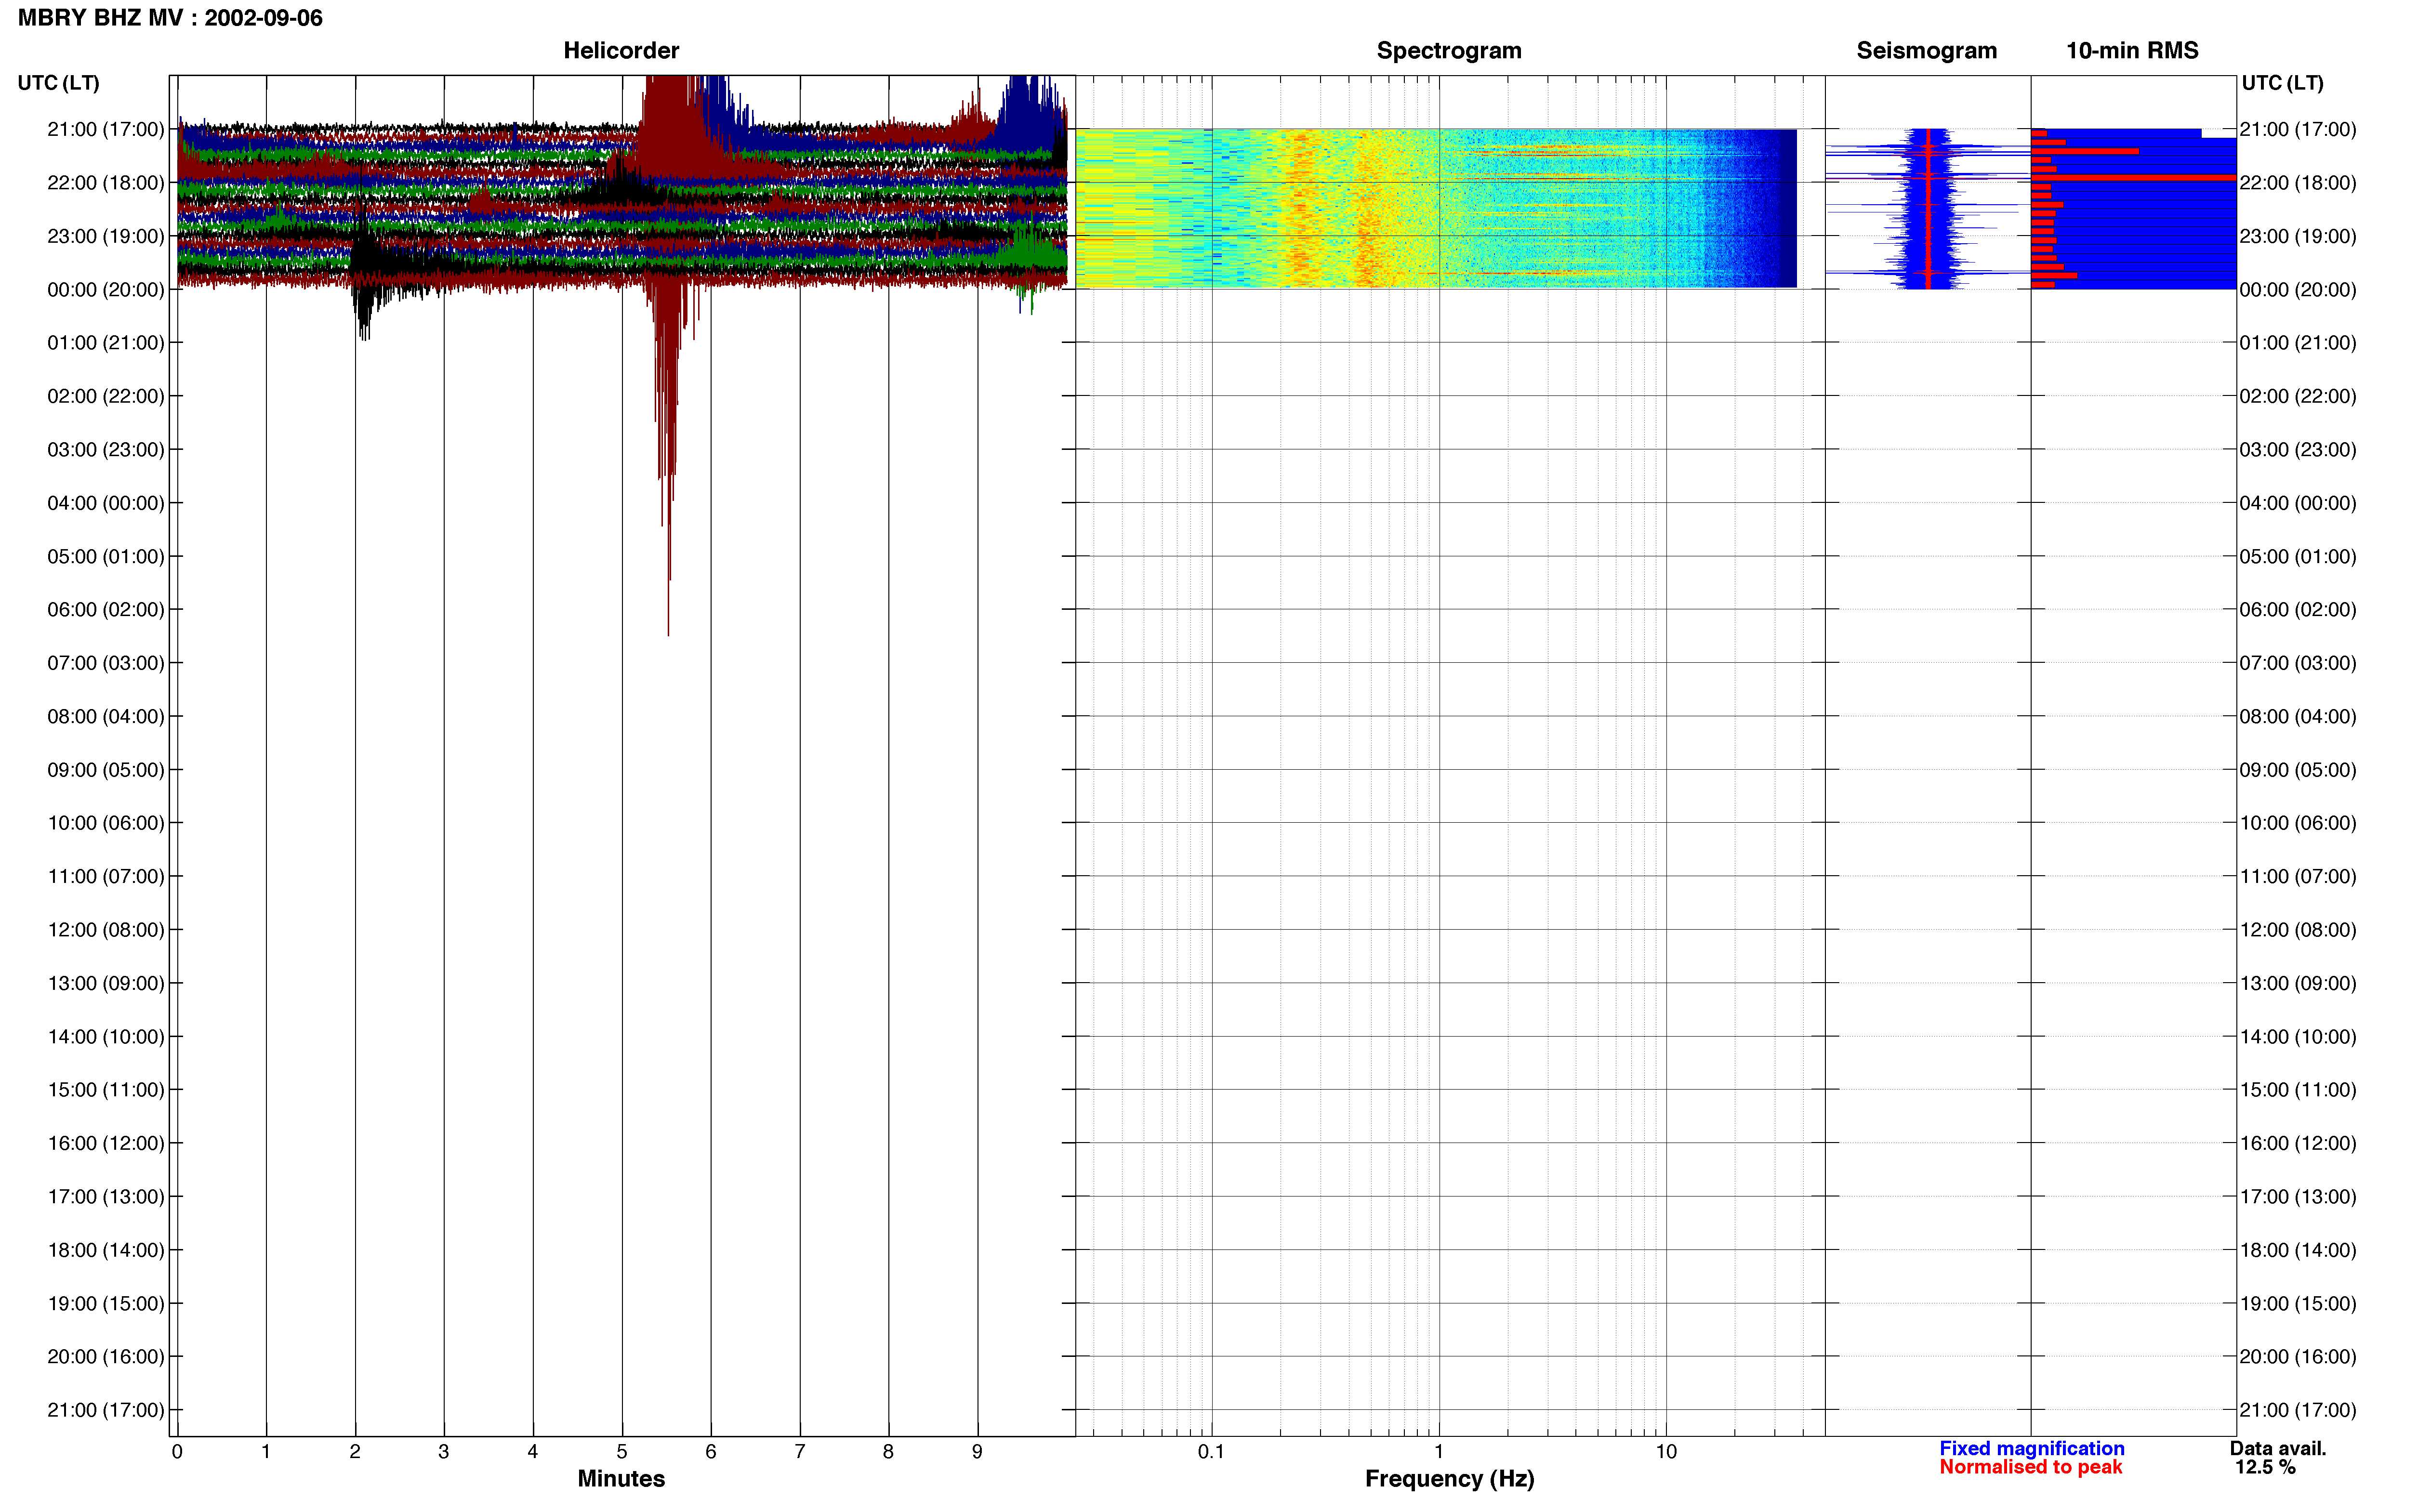
Task: Click right axis label '05:00 (01:00)'
Action: pyautogui.click(x=2298, y=556)
